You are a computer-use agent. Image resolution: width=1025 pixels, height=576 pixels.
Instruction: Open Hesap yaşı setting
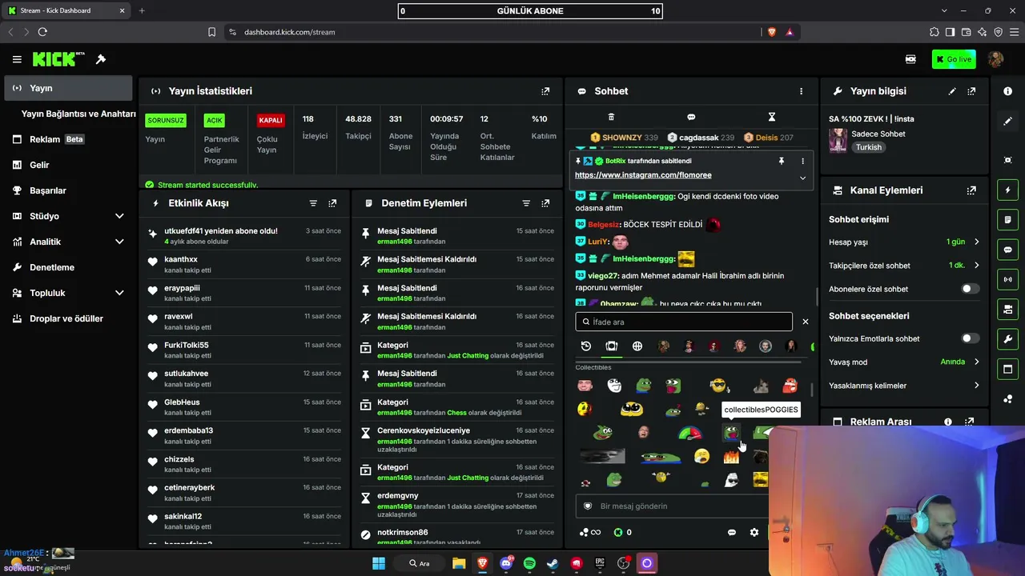pyautogui.click(x=904, y=242)
